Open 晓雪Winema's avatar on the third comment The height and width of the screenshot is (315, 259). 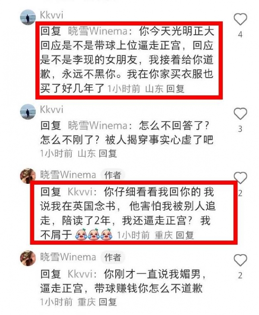28,176
